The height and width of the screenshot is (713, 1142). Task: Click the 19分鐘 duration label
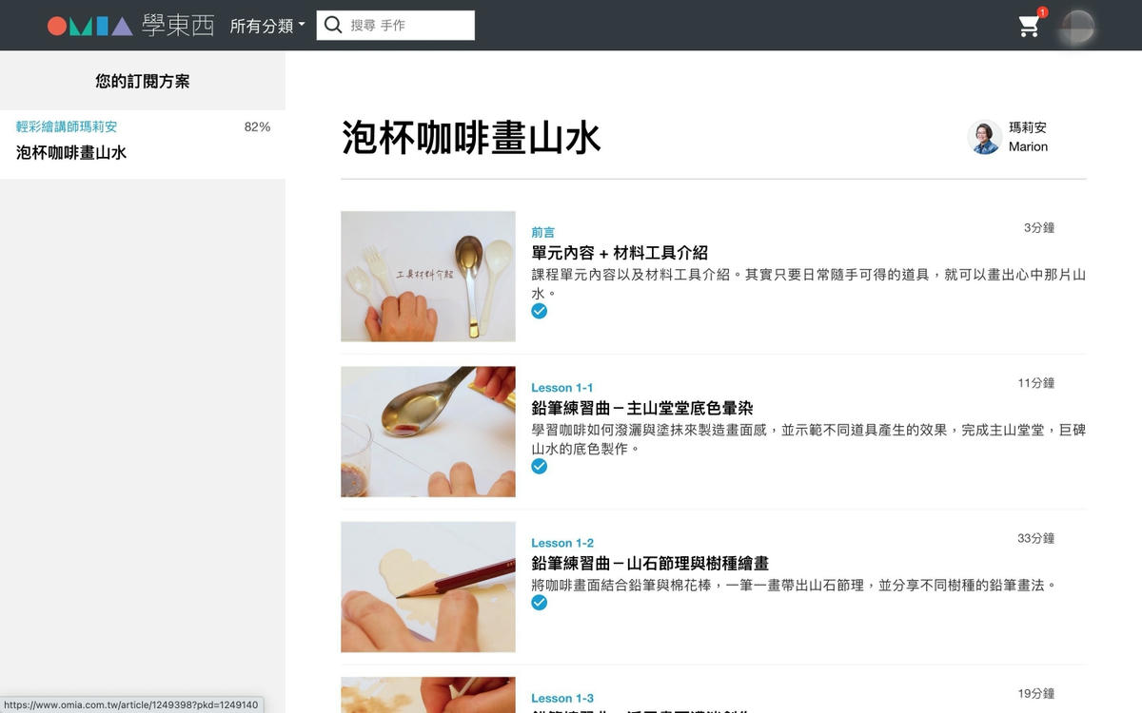tap(1036, 694)
